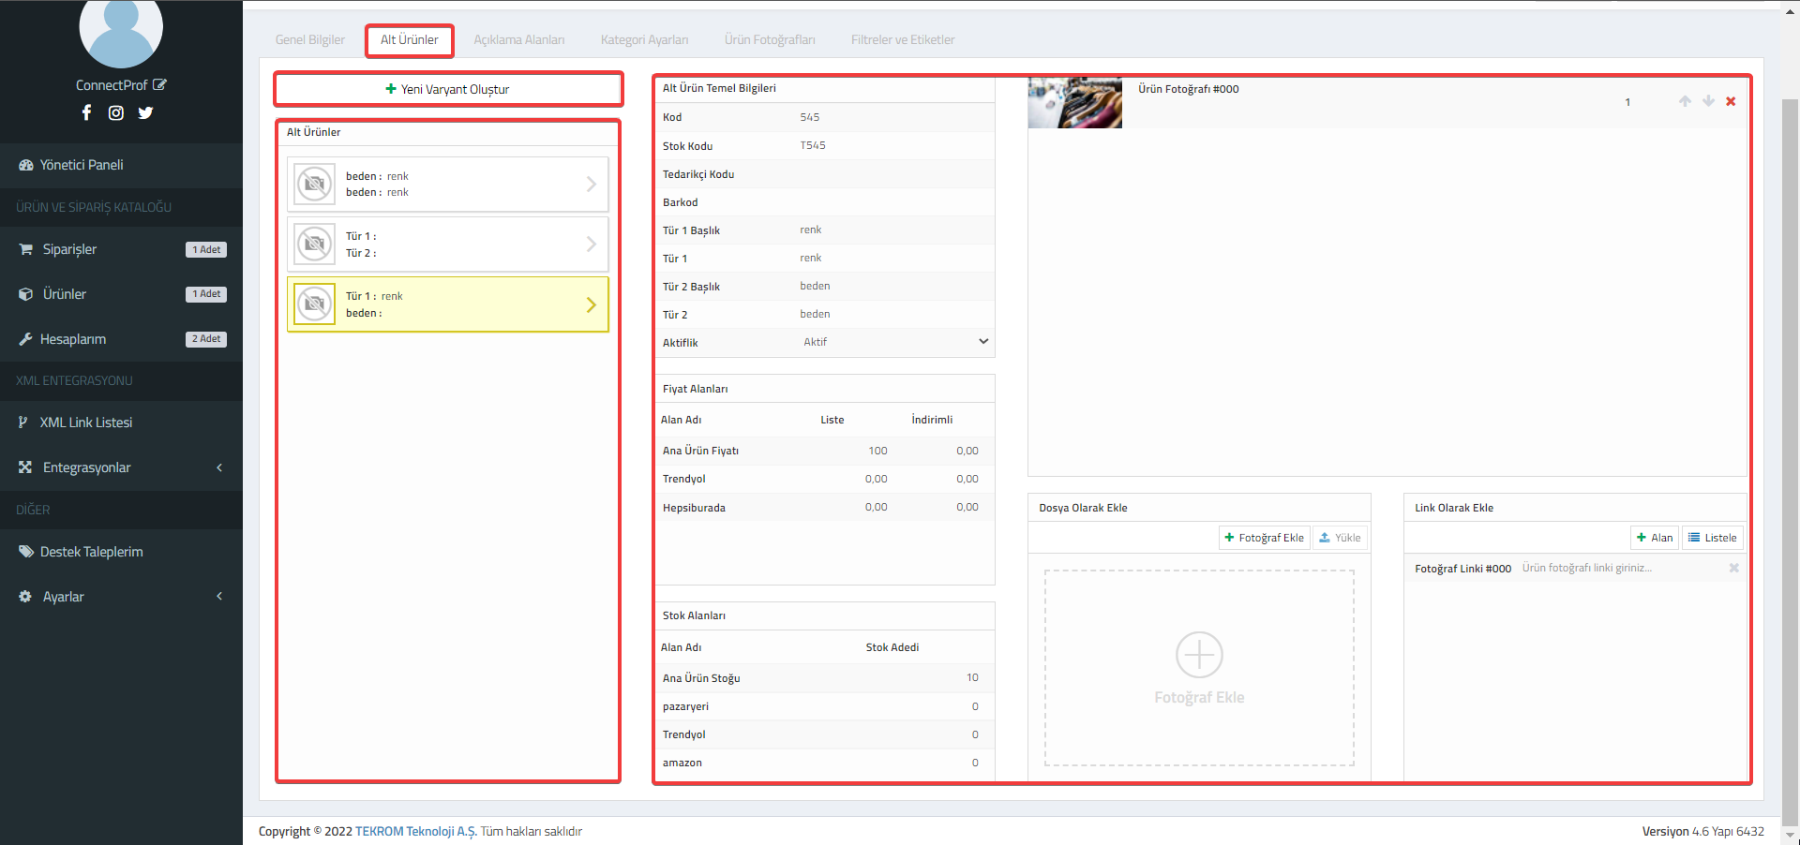The image size is (1800, 845).
Task: Switch to the Ürün Fotoğrafları tab
Action: coord(770,39)
